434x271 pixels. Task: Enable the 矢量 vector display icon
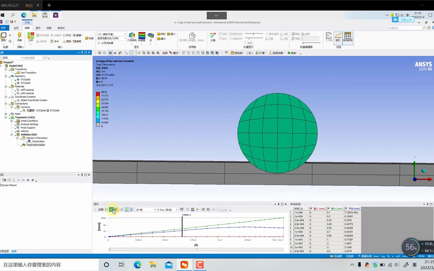tap(213, 35)
